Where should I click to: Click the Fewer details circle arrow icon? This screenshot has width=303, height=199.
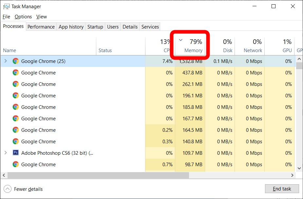7,189
